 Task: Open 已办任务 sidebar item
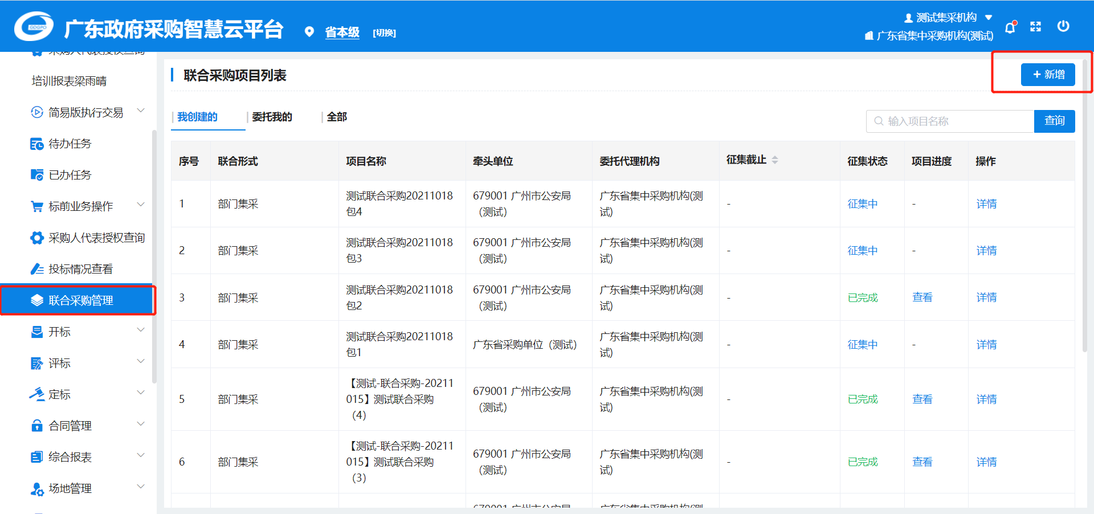pyautogui.click(x=70, y=175)
